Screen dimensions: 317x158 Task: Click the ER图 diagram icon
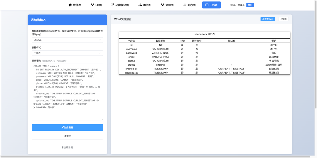pyautogui.click(x=92, y=5)
